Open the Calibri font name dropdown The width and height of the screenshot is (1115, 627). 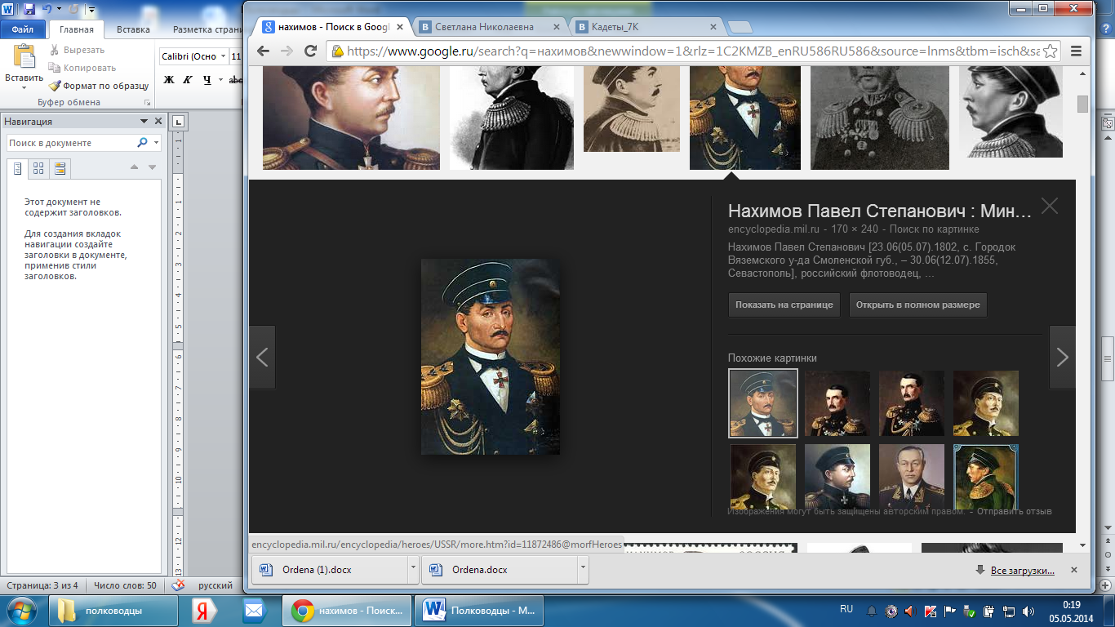coord(224,56)
